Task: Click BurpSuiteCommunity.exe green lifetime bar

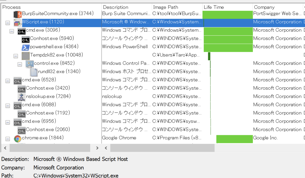Action: (228, 14)
